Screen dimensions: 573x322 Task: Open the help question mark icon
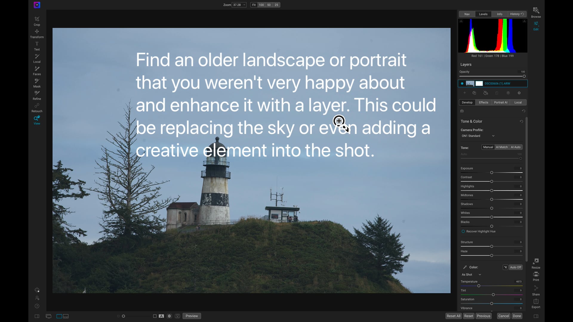(37, 306)
